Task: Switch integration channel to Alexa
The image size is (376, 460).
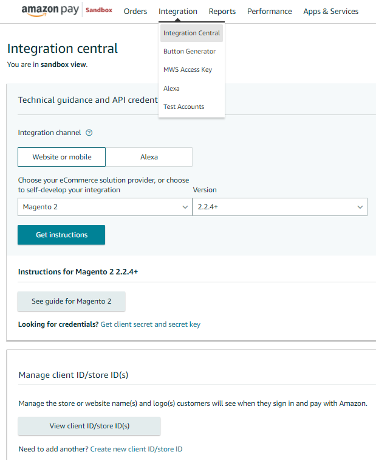Action: coord(149,157)
